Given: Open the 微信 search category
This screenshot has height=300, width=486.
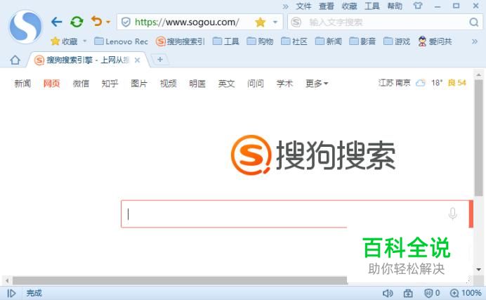Looking at the screenshot, I should coord(81,84).
